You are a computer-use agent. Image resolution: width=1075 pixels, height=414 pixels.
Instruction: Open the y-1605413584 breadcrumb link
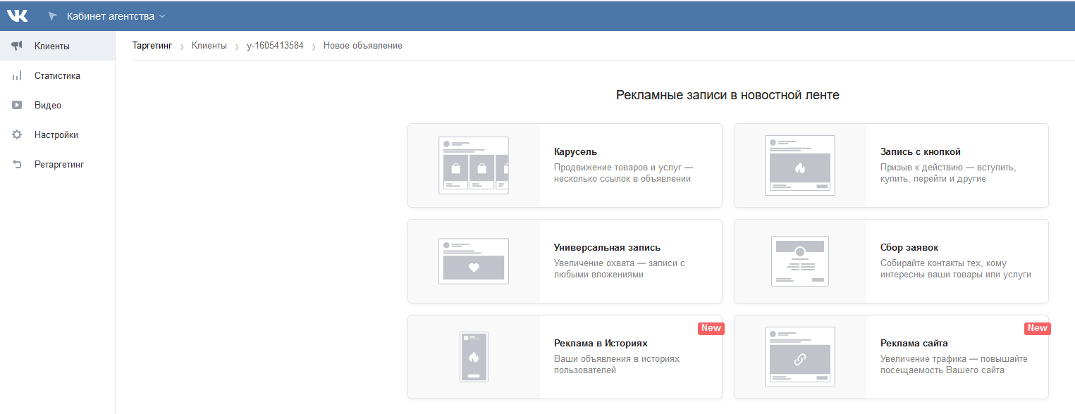click(x=275, y=46)
